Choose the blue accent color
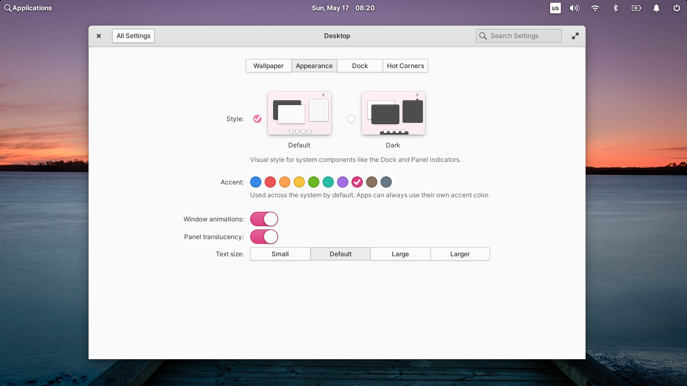 [x=256, y=182]
